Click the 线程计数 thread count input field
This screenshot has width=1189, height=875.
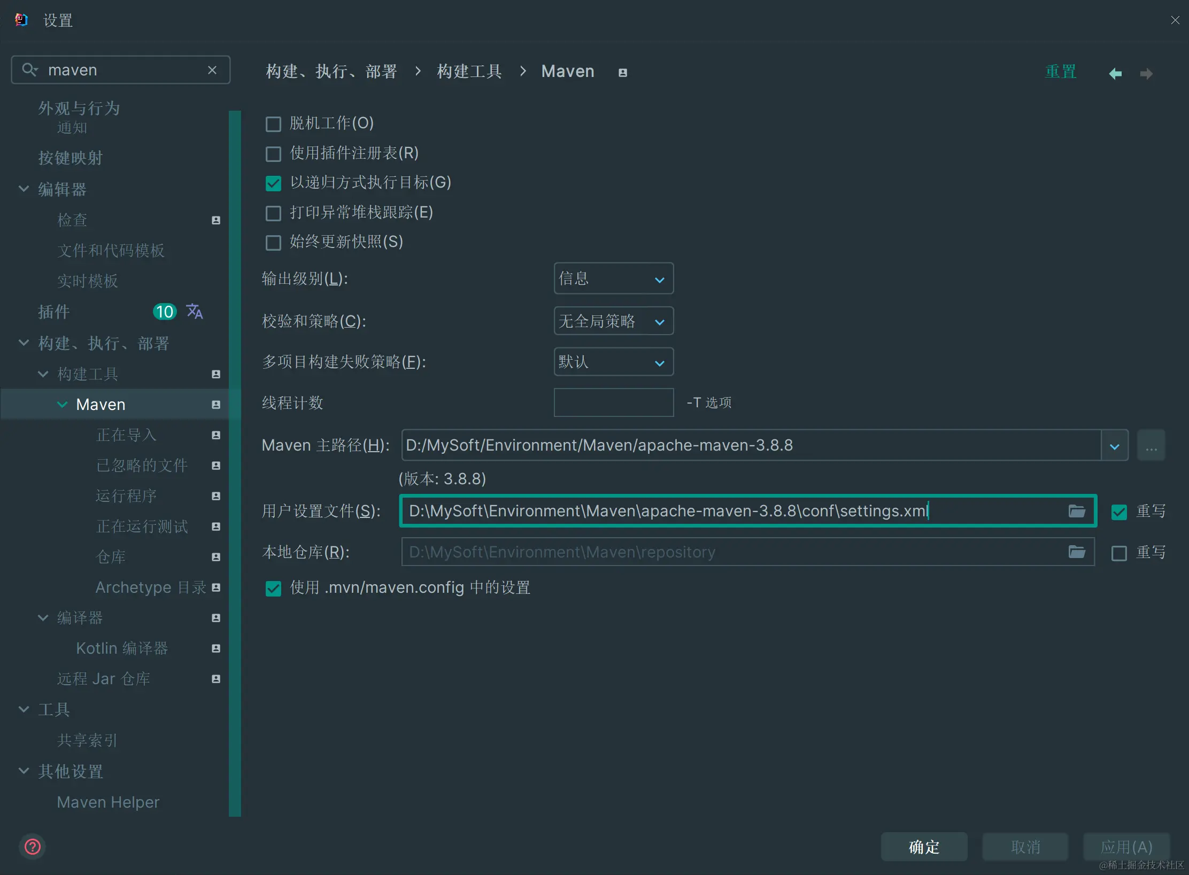(x=613, y=402)
